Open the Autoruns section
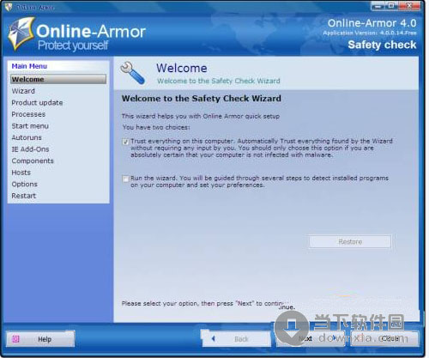The image size is (429, 358). [x=27, y=137]
